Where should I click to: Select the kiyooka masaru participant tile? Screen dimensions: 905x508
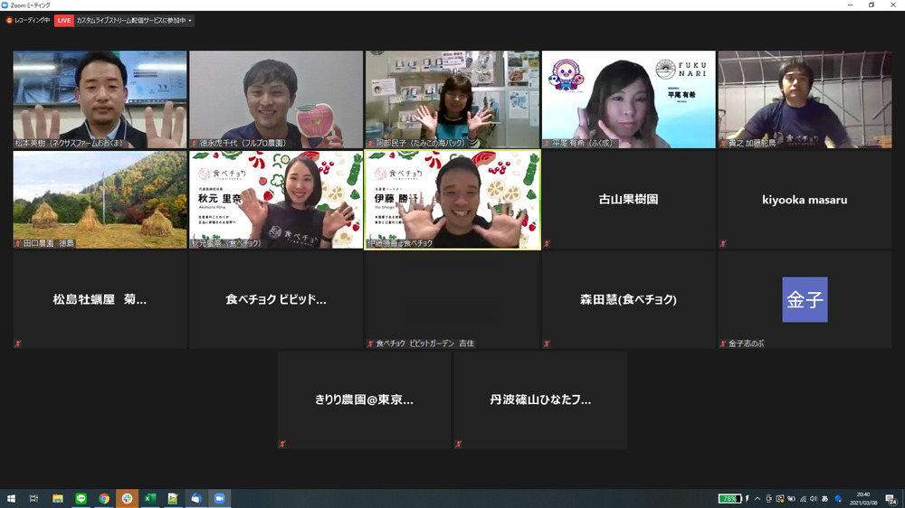pyautogui.click(x=804, y=200)
